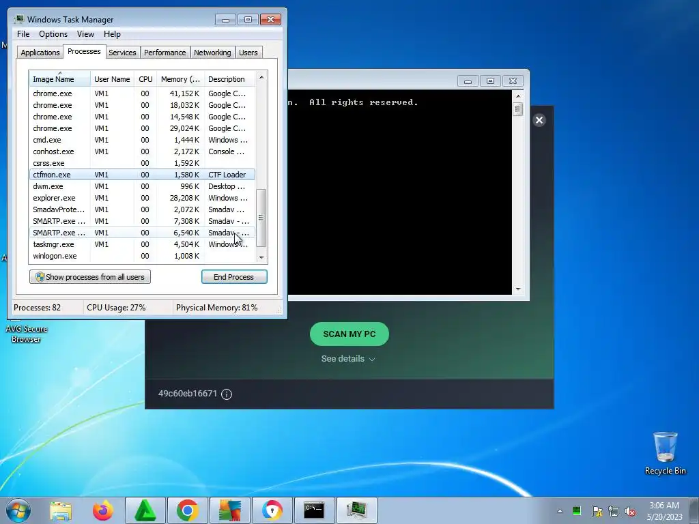This screenshot has width=699, height=524.
Task: Open the Options menu in Task Manager
Action: pos(53,34)
